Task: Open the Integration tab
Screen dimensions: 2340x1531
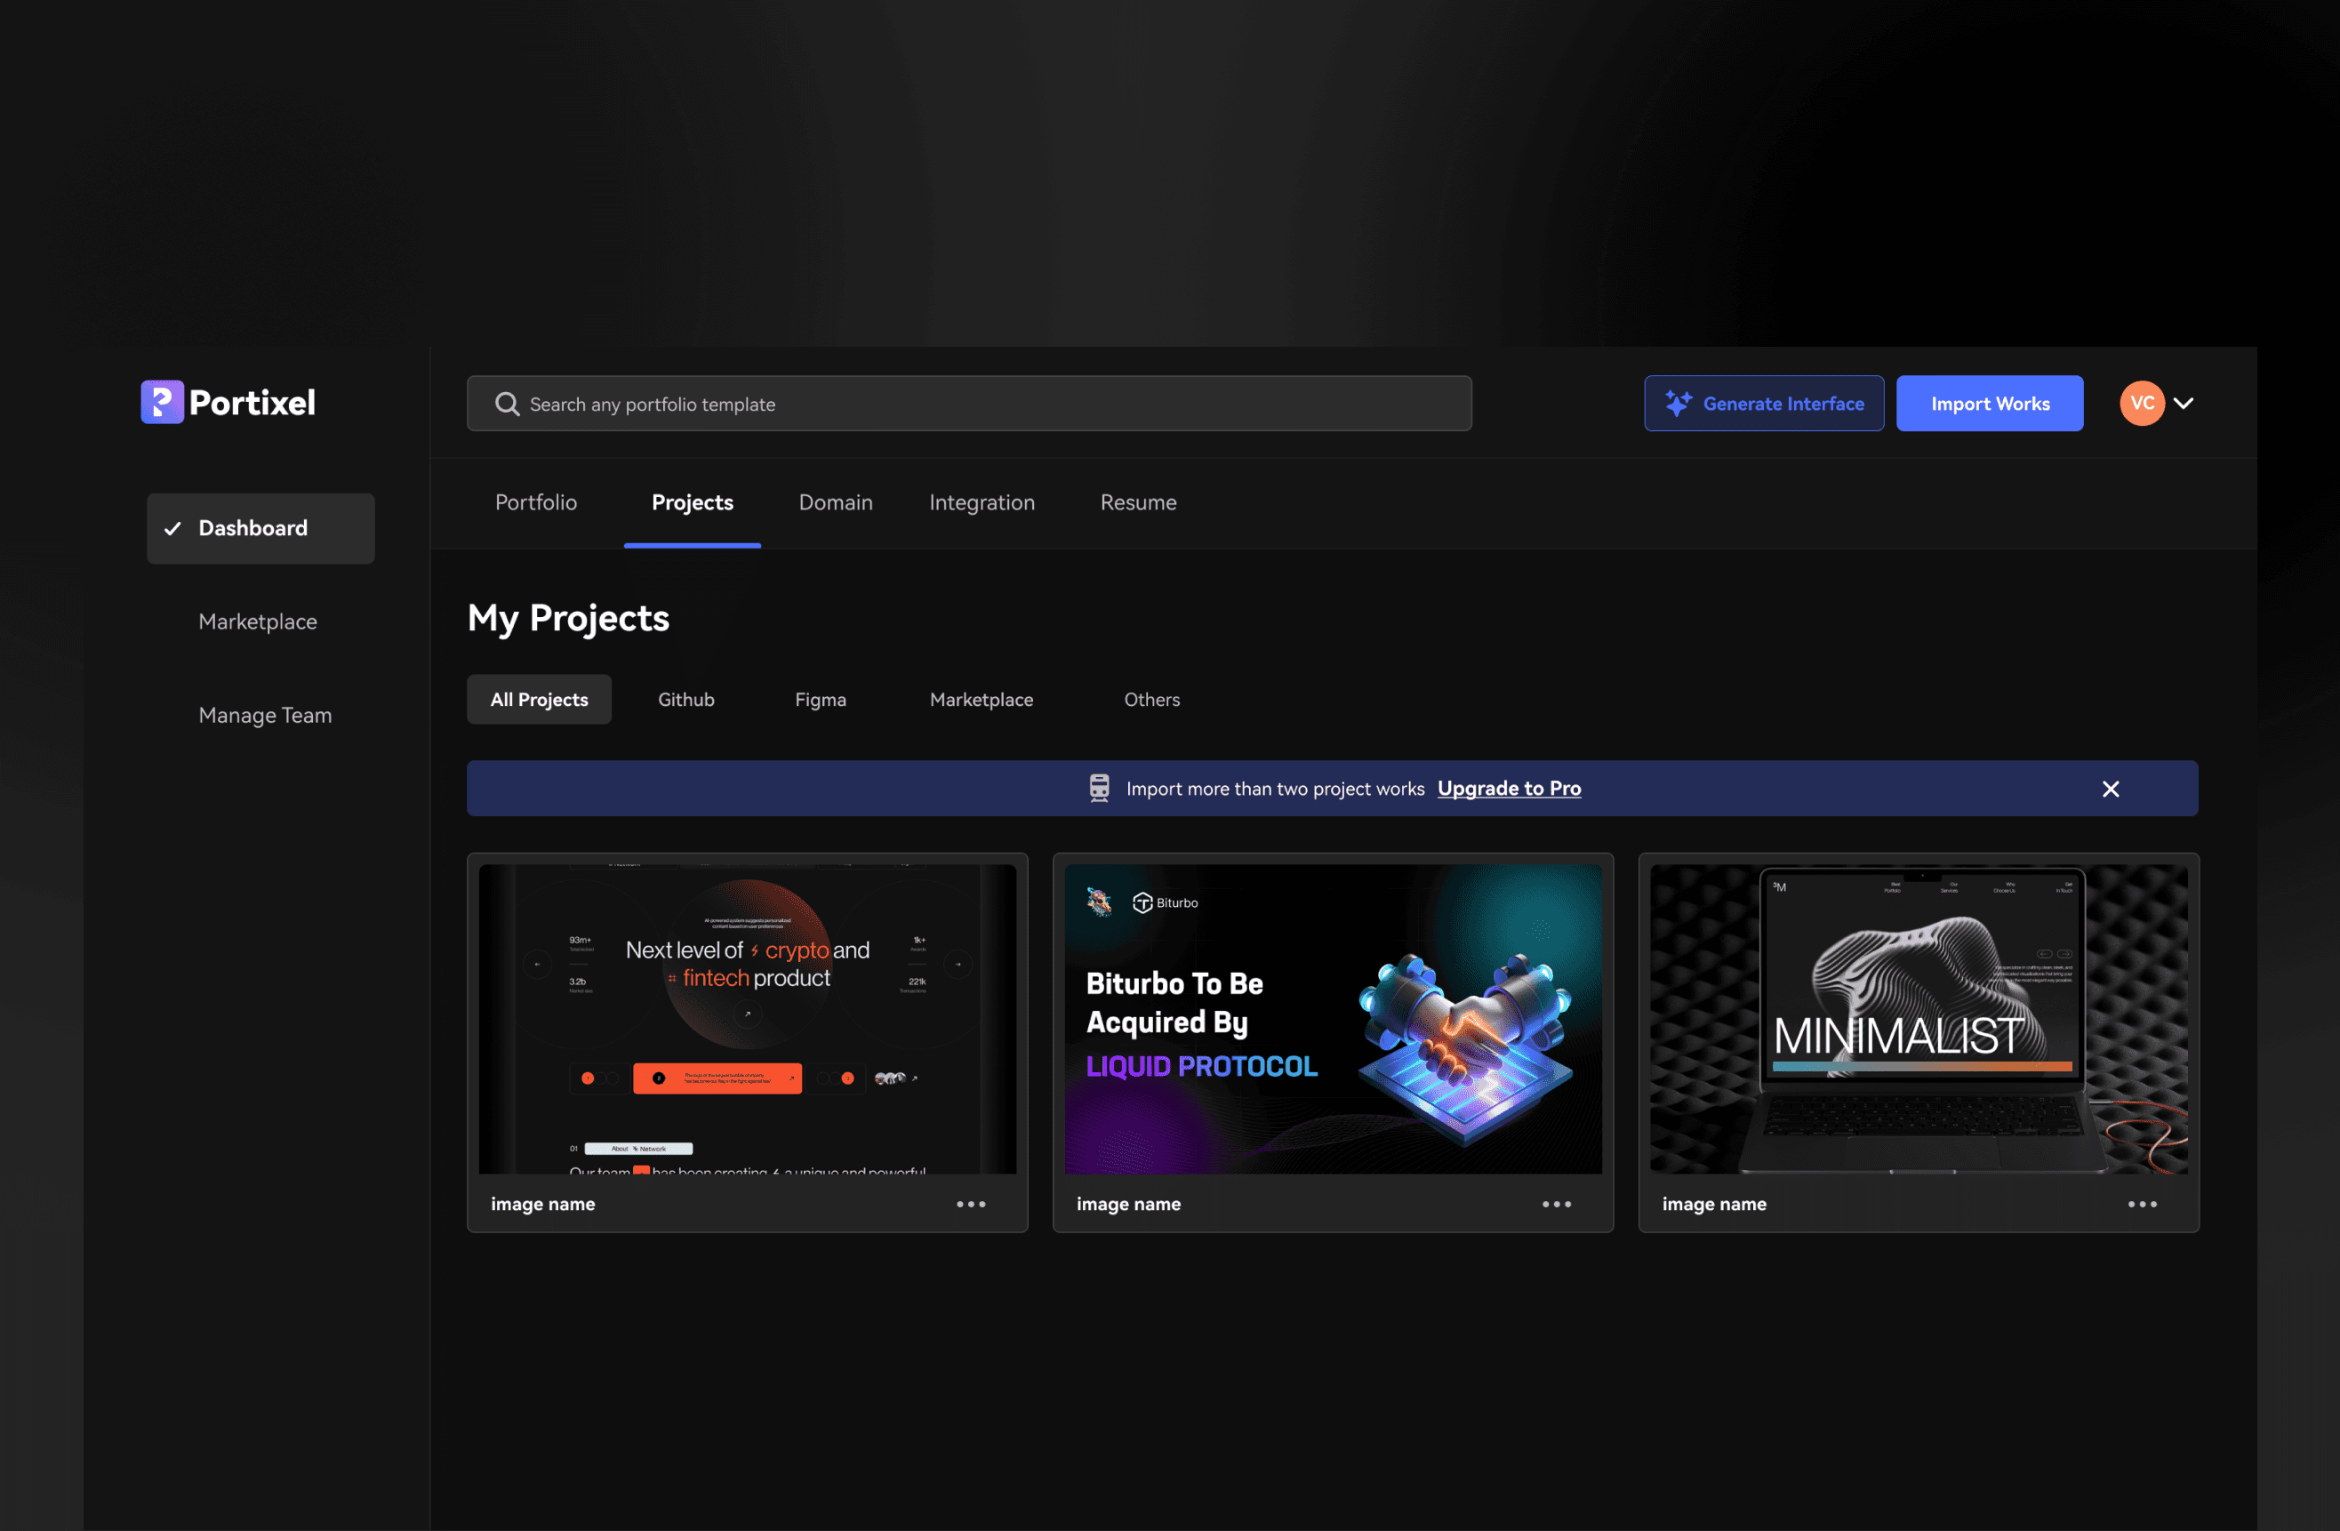Action: (982, 502)
